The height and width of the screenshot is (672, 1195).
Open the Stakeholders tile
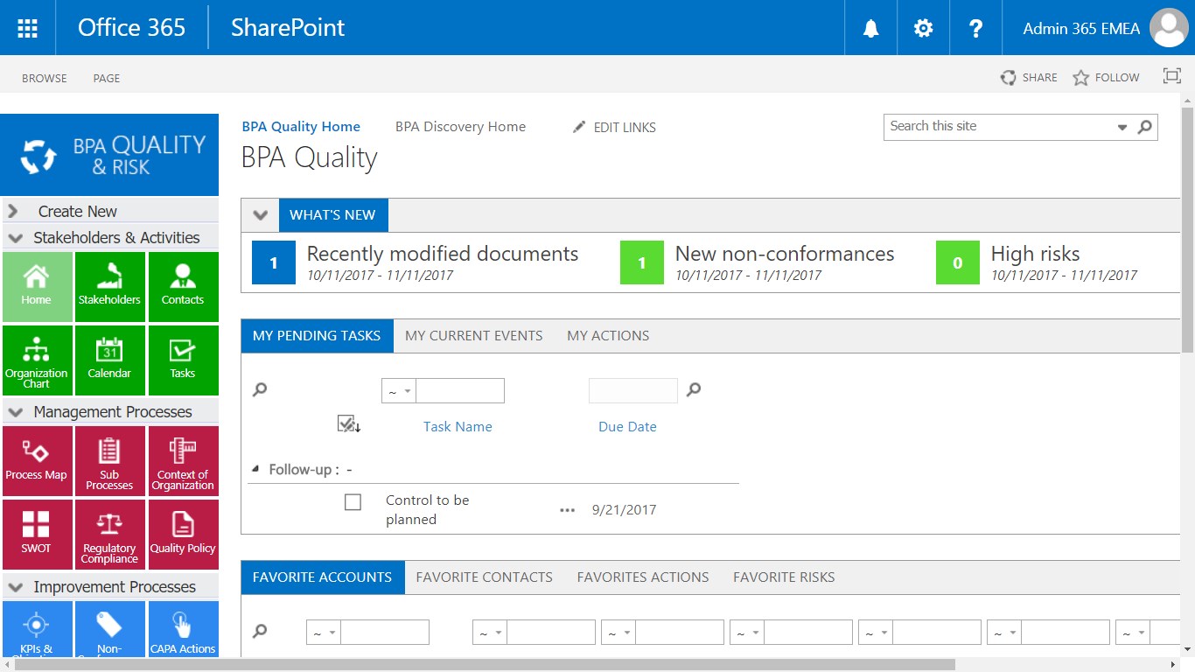pos(109,287)
